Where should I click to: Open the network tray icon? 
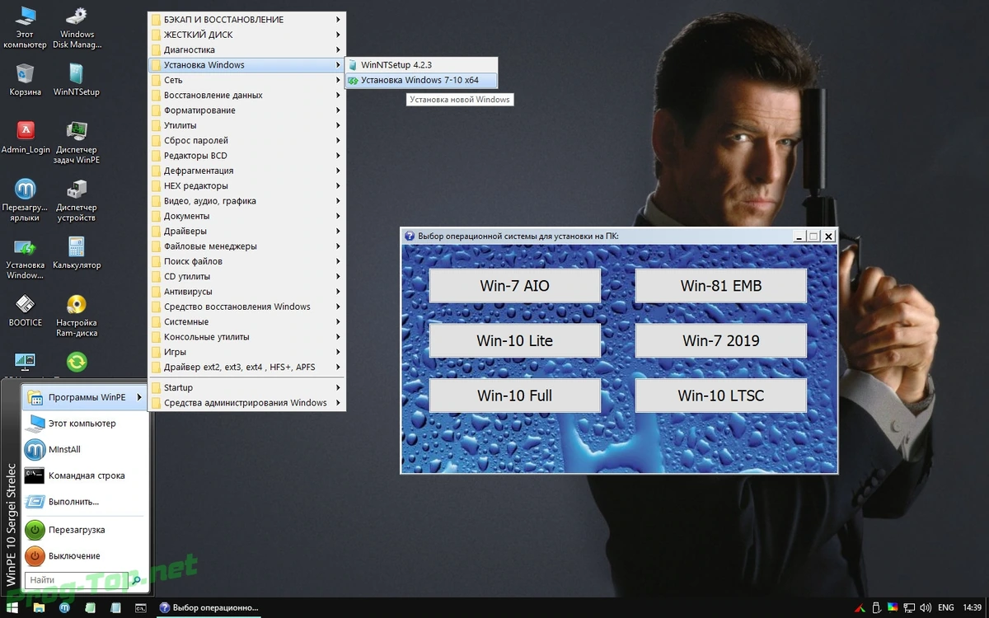909,608
